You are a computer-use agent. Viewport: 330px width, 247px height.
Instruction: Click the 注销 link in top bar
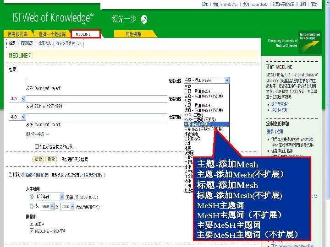[x=302, y=4]
